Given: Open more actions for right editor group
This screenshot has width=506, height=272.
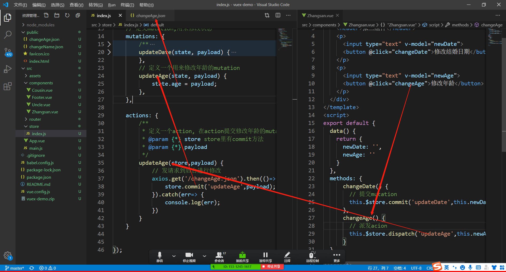Looking at the screenshot, I should click(498, 15).
